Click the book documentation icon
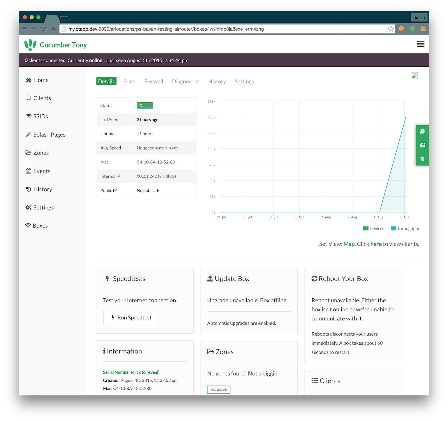The image size is (448, 422). click(422, 132)
